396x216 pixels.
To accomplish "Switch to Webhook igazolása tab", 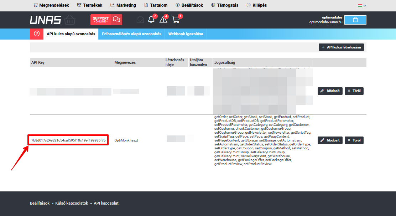I will 186,34.
